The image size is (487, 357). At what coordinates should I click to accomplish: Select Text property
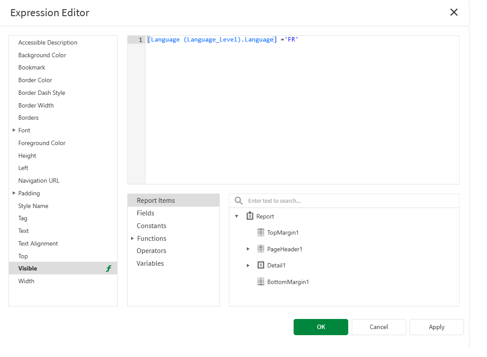(24, 231)
